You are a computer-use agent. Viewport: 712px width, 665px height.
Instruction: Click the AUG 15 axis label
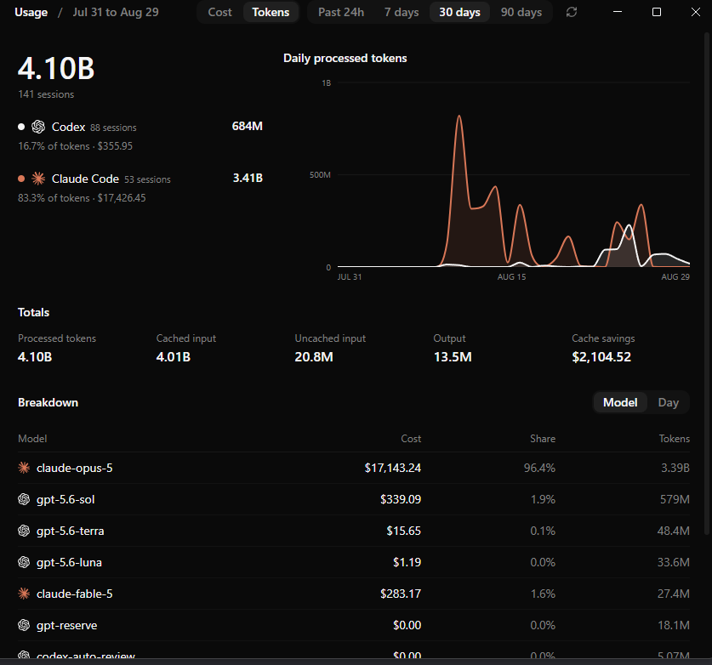coord(511,277)
